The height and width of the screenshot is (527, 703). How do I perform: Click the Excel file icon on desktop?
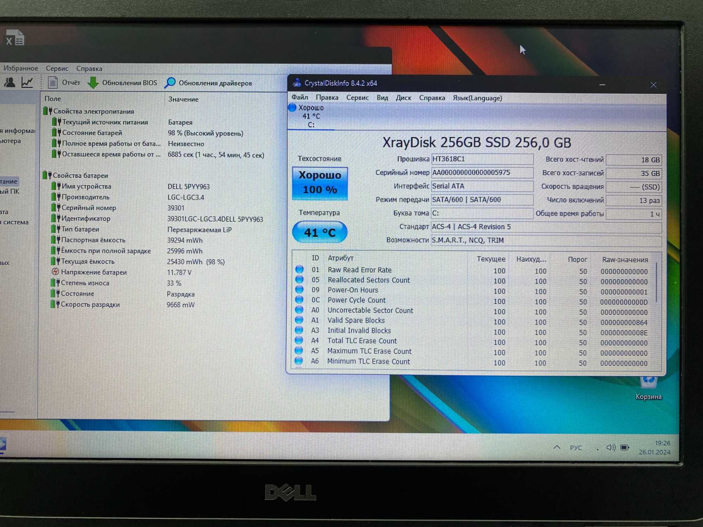15,38
